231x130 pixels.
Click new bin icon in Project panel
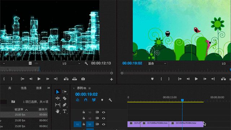(x=13, y=101)
